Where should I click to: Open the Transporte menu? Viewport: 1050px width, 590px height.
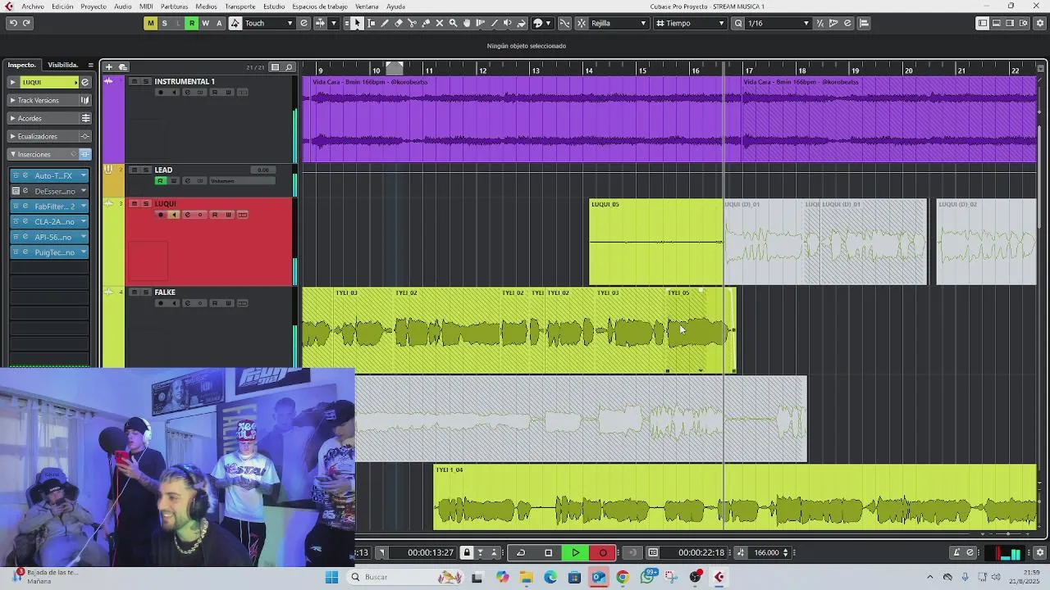click(x=240, y=7)
